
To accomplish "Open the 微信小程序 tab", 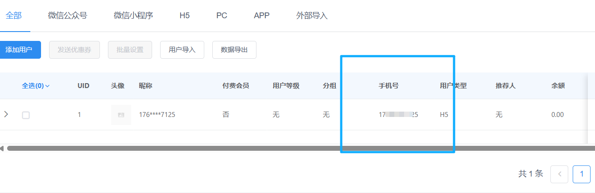I will pos(133,16).
